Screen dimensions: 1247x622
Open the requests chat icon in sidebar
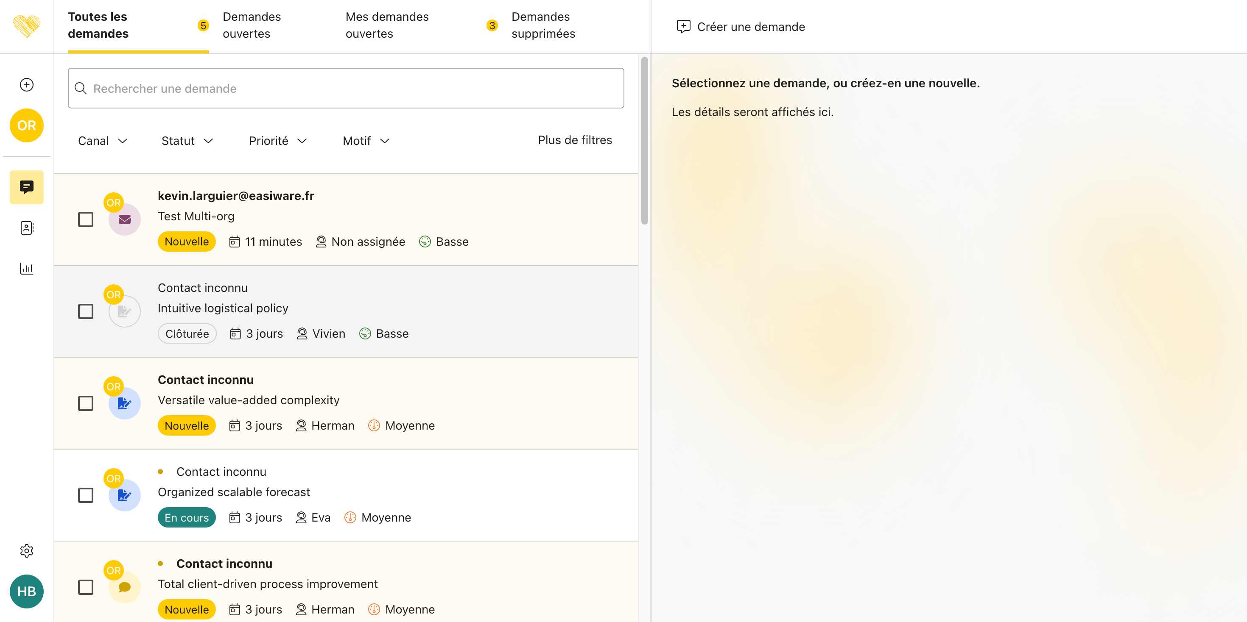point(27,187)
